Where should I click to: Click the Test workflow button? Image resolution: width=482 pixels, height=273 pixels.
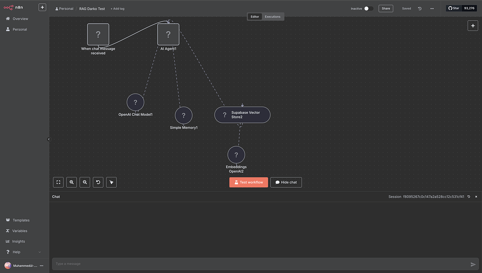(248, 182)
